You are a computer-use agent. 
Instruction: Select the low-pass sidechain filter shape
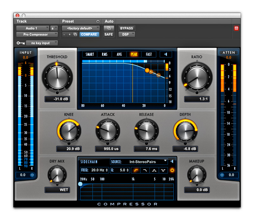145,170
